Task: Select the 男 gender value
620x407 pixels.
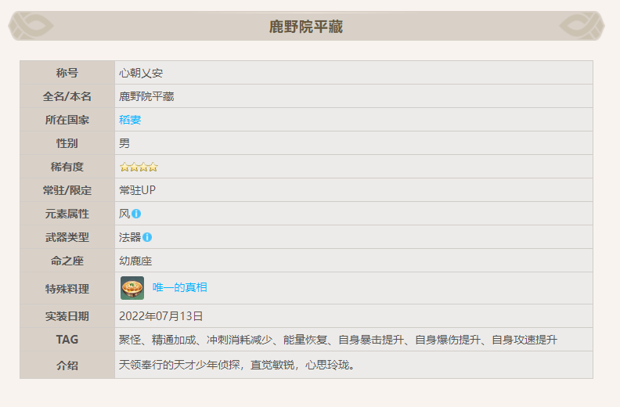Action: point(124,143)
